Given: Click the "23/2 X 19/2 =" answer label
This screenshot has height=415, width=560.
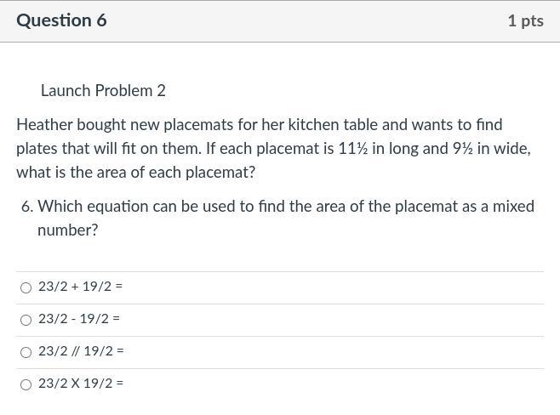Looking at the screenshot, I should pos(81,384).
